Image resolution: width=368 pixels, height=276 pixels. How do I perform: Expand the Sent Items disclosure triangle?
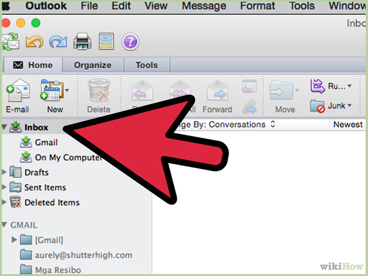tap(4, 187)
